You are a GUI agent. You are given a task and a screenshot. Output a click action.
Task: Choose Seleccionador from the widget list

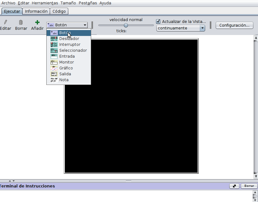(x=69, y=50)
